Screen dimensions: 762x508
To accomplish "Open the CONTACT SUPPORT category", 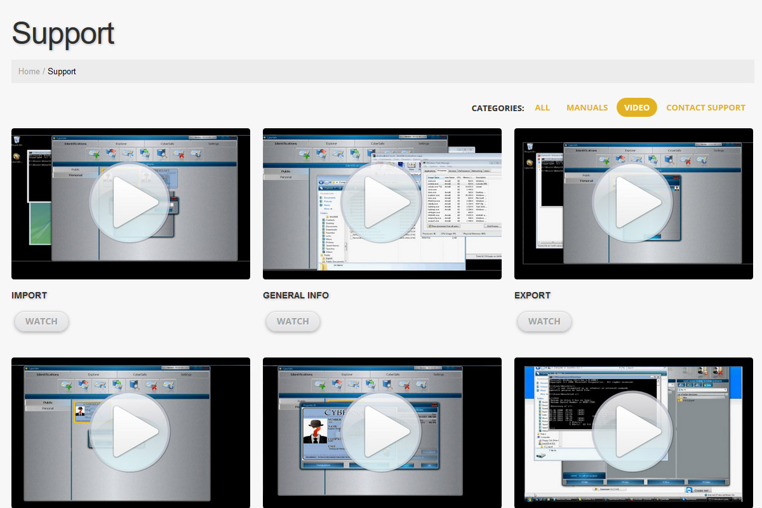I will click(x=705, y=108).
